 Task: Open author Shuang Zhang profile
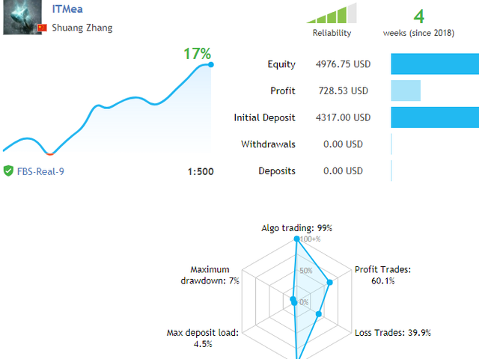(x=82, y=28)
